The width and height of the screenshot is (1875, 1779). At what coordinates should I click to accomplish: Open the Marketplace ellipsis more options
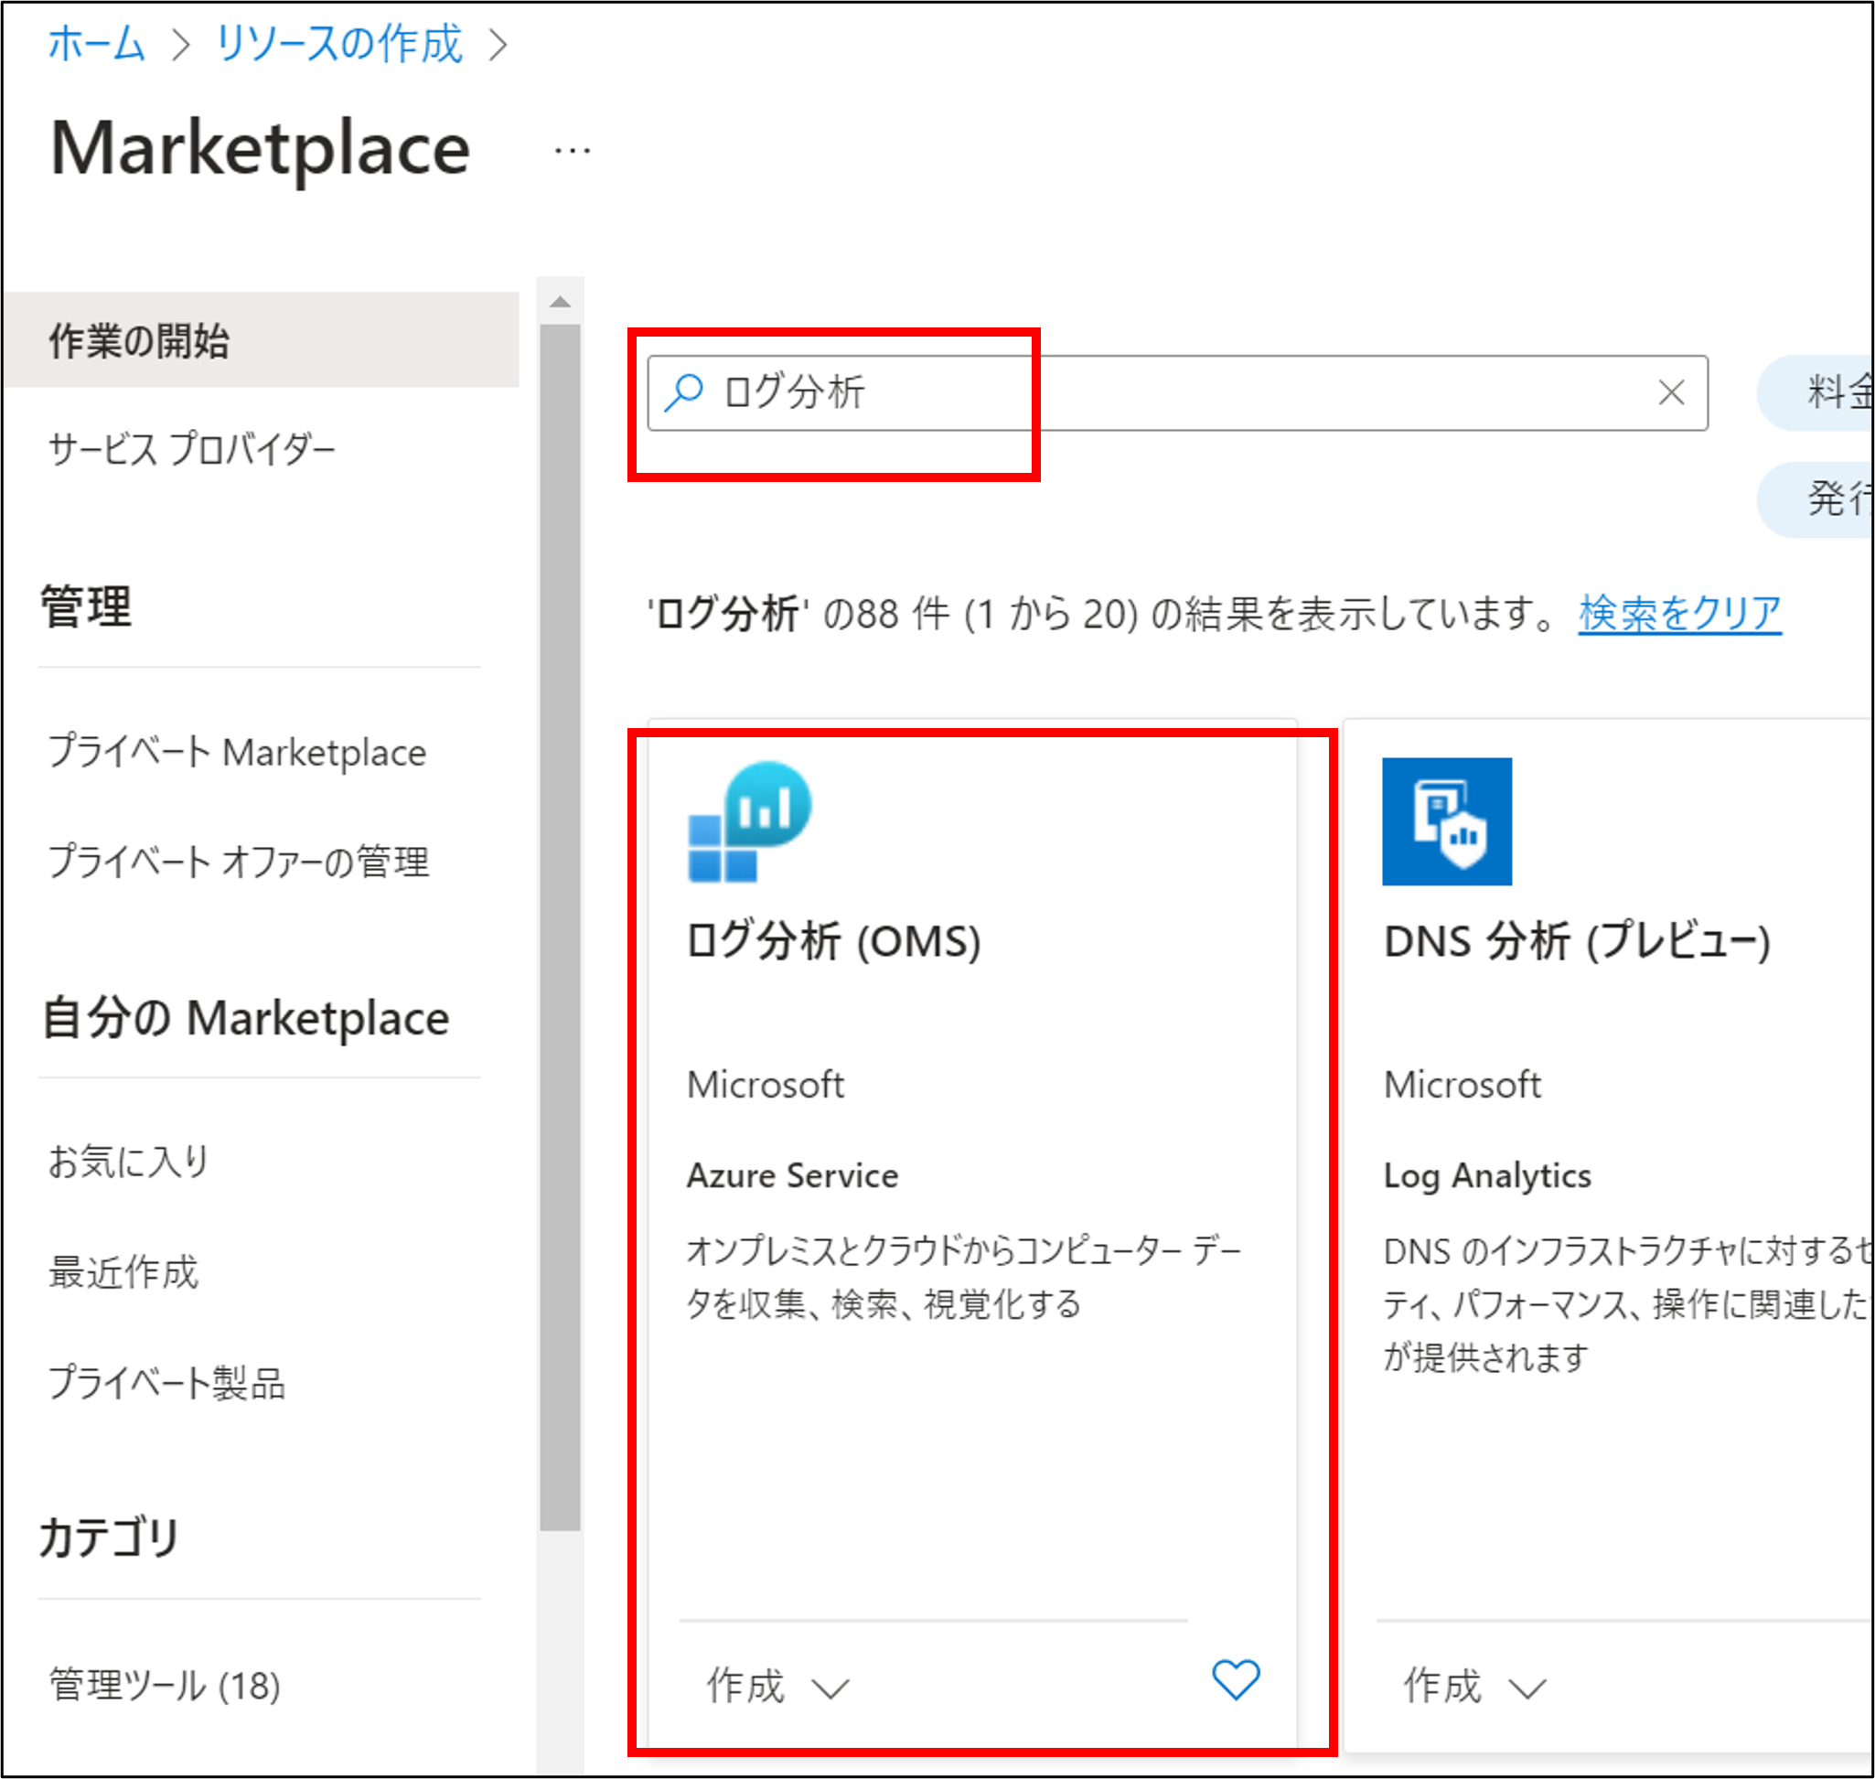[x=572, y=151]
